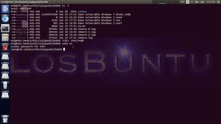Click the terminal cursor after the root@mtk prompt
Image resolution: width=221 pixels, height=124 pixels.
click(x=64, y=49)
